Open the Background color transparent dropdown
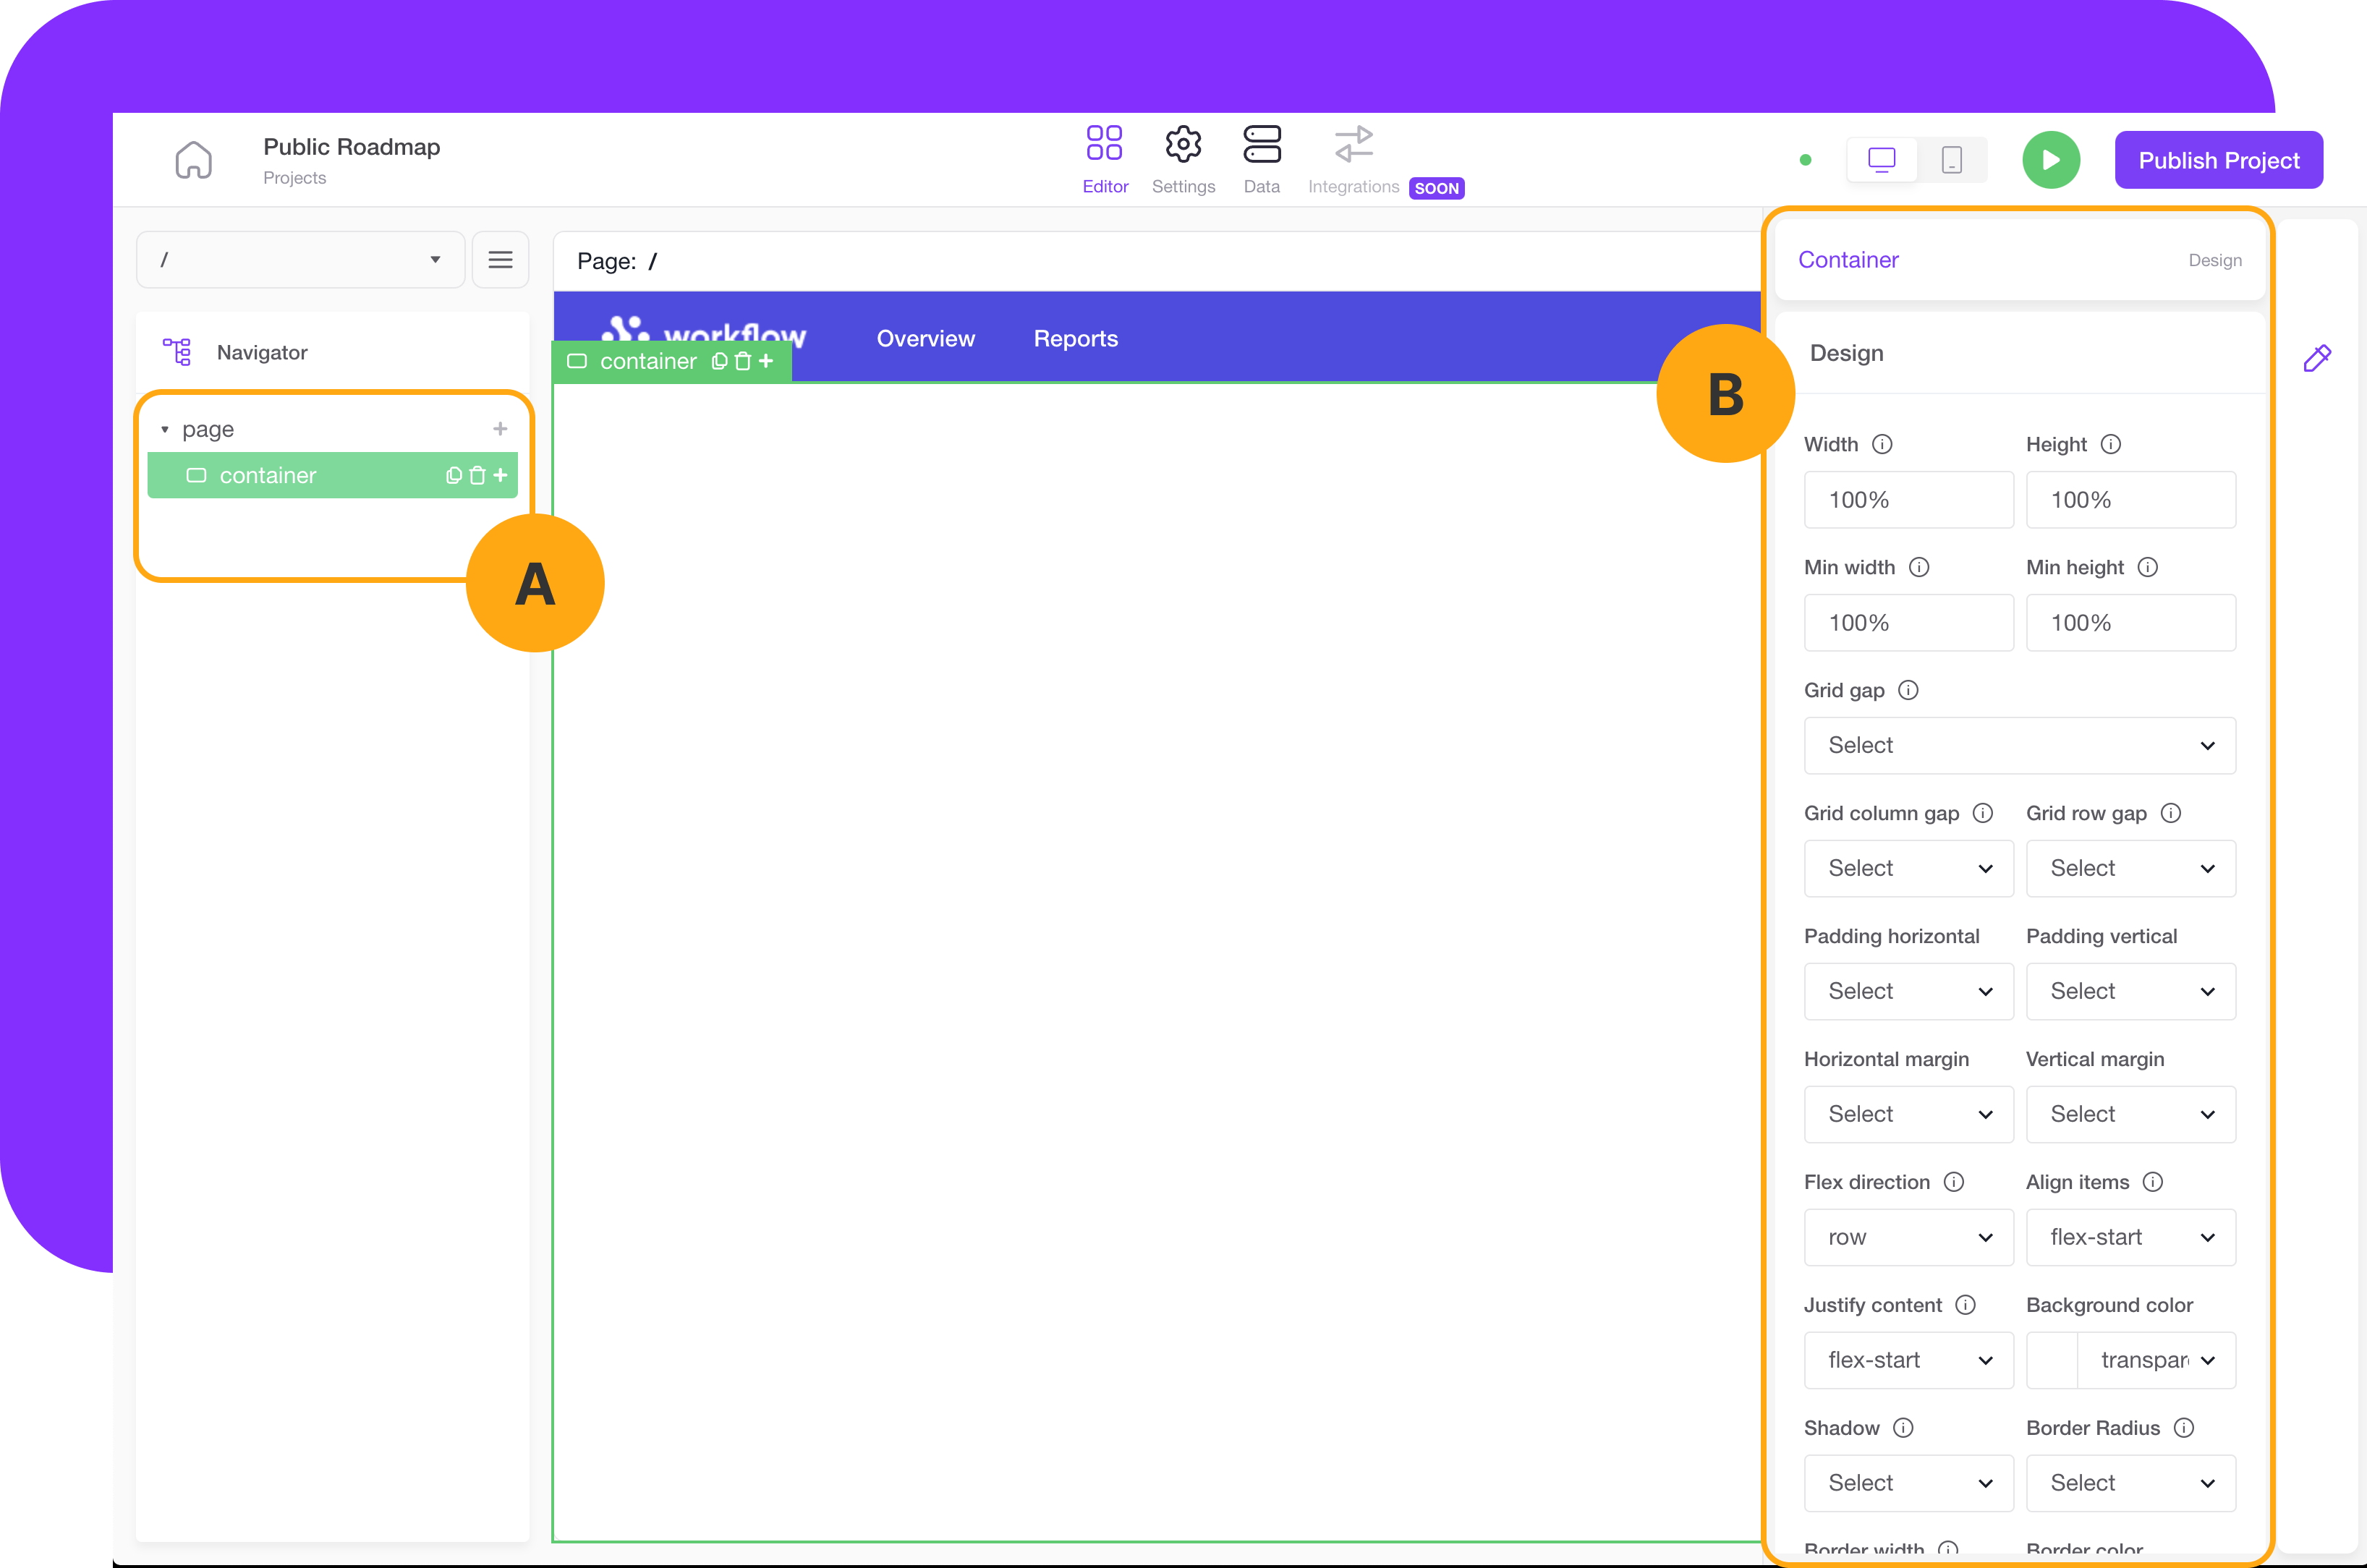 point(2156,1361)
